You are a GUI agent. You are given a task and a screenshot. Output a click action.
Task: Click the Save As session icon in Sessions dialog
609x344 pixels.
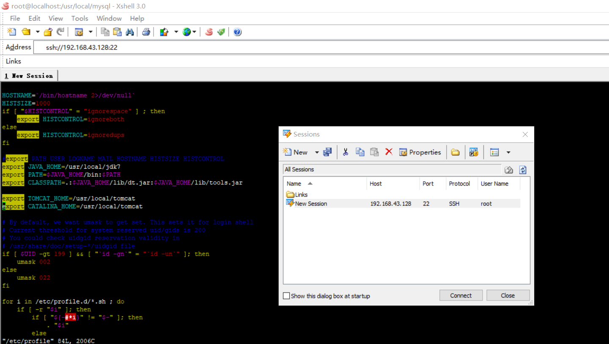pos(327,152)
